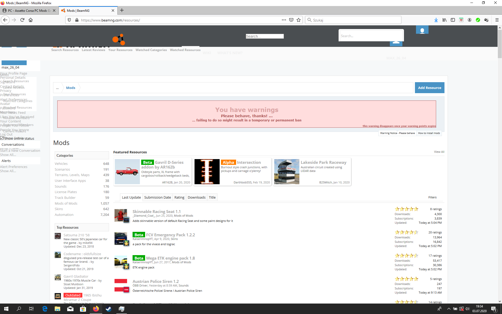
Task: Click the green checkmark extension icon
Action: [478, 20]
